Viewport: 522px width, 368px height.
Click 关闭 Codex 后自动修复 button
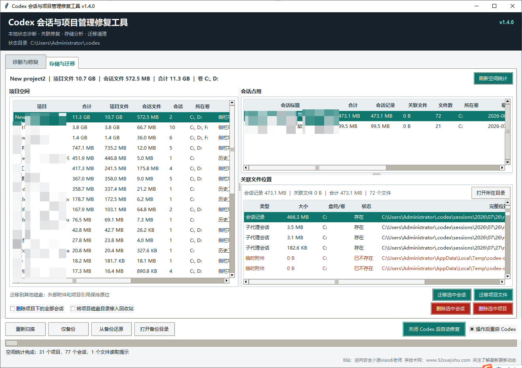click(x=434, y=329)
